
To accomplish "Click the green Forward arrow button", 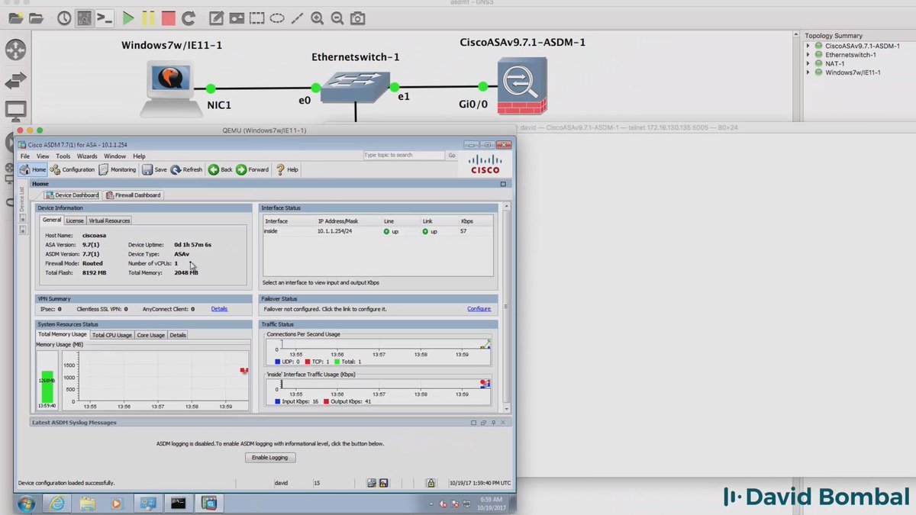I will [253, 169].
